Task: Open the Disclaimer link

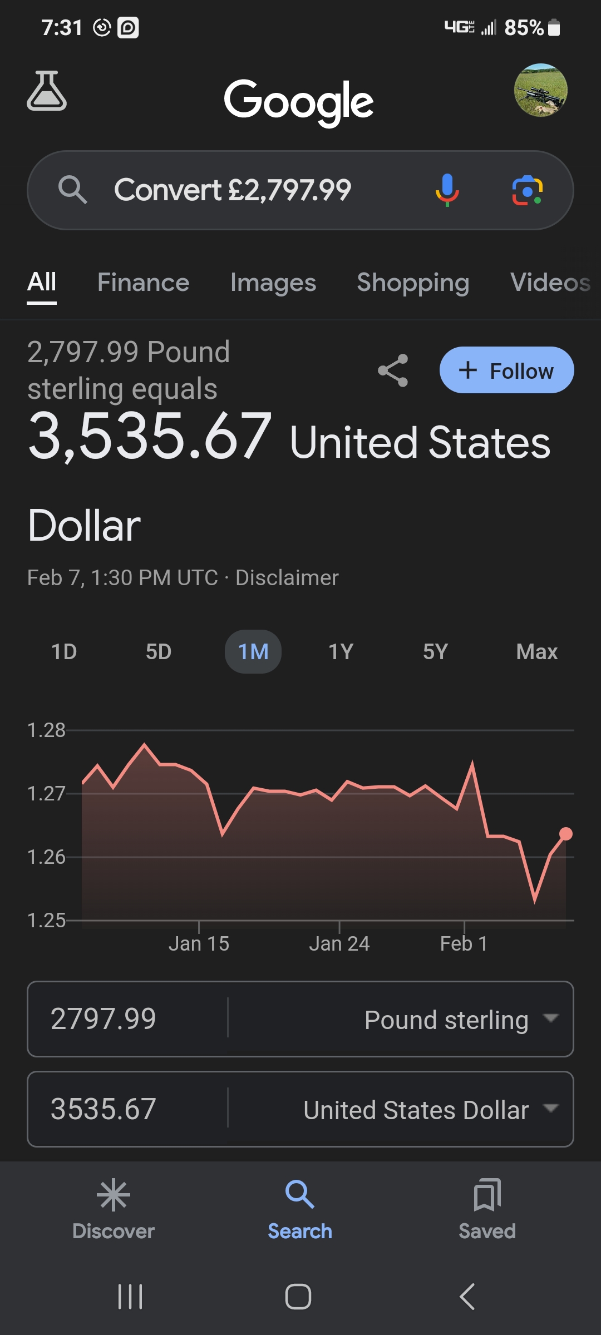Action: pyautogui.click(x=287, y=578)
